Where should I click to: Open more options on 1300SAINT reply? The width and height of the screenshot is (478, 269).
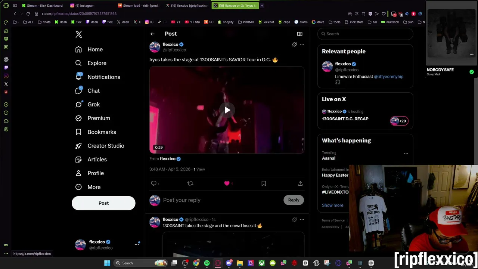[302, 220]
